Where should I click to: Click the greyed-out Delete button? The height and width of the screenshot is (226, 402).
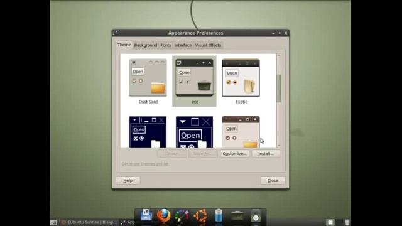[x=171, y=153]
